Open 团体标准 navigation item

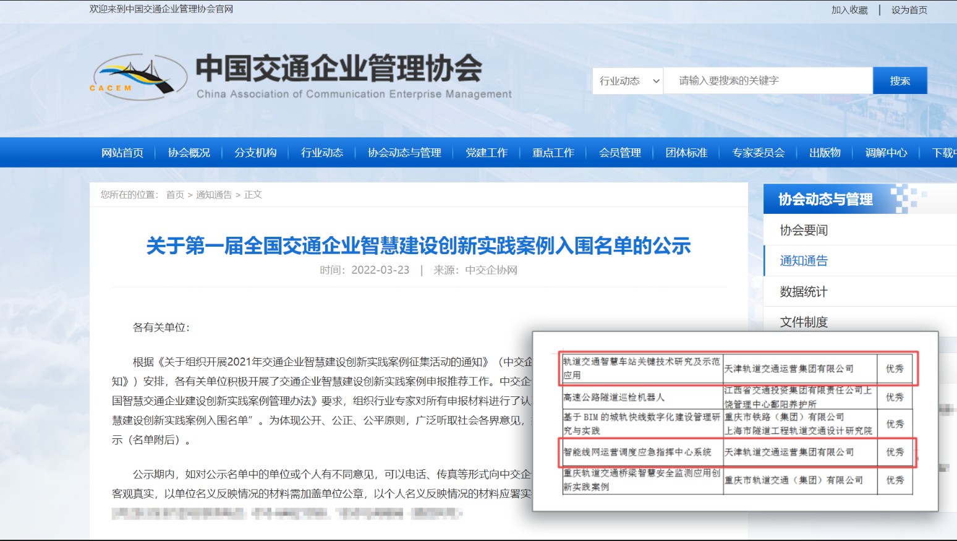pyautogui.click(x=687, y=153)
